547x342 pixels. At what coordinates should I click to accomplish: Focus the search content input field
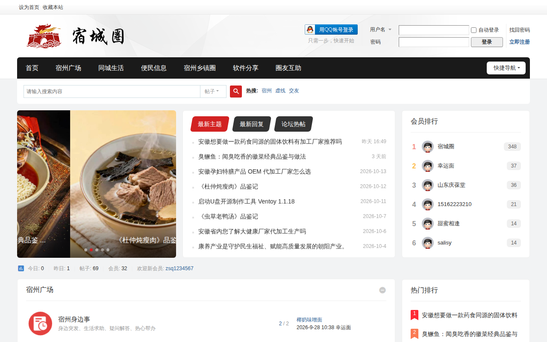[112, 91]
